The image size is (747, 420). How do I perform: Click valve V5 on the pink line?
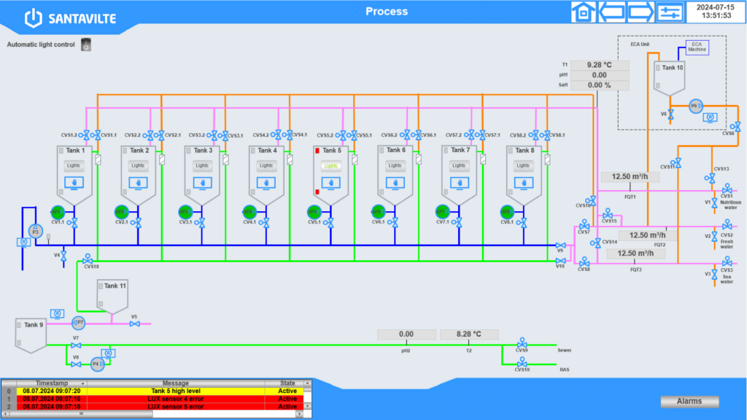(x=135, y=324)
